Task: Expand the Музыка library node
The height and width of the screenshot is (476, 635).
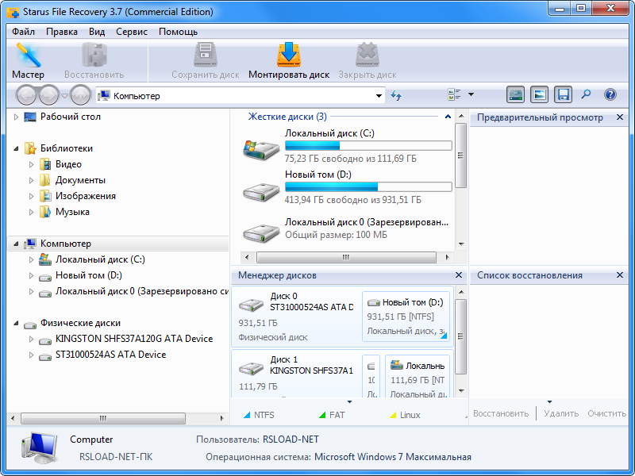Action: (x=31, y=212)
